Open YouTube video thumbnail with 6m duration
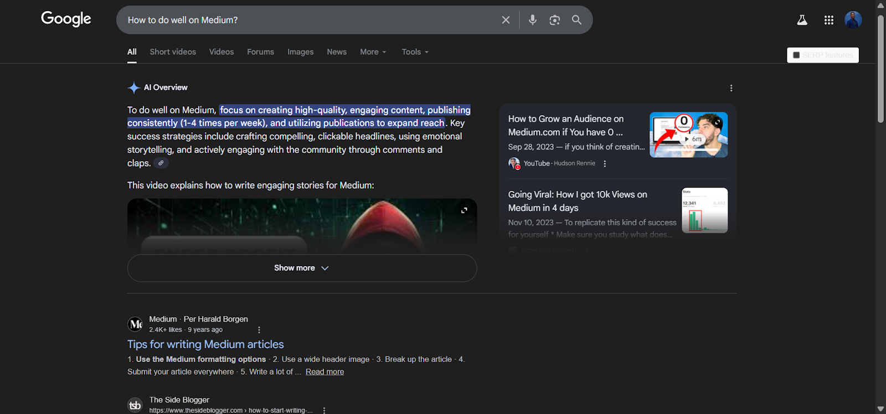The image size is (886, 414). click(688, 134)
